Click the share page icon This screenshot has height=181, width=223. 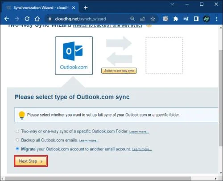point(143,19)
